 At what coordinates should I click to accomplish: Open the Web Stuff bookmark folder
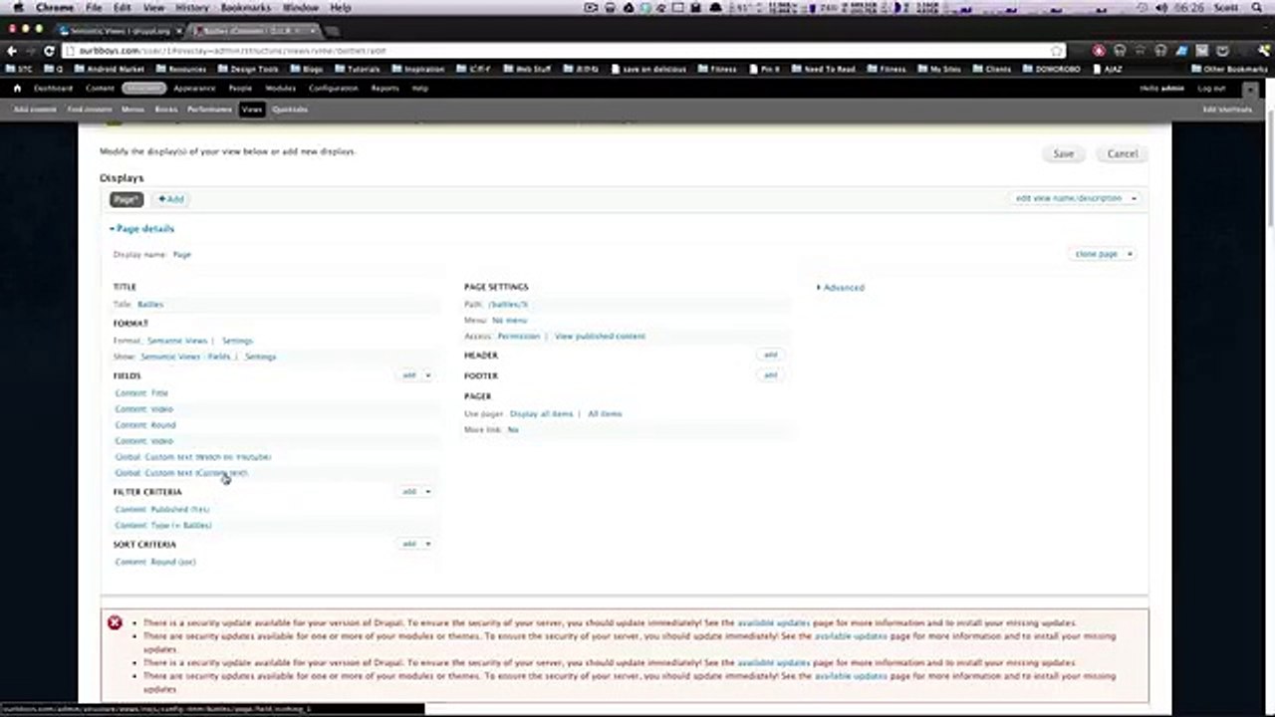tap(527, 69)
